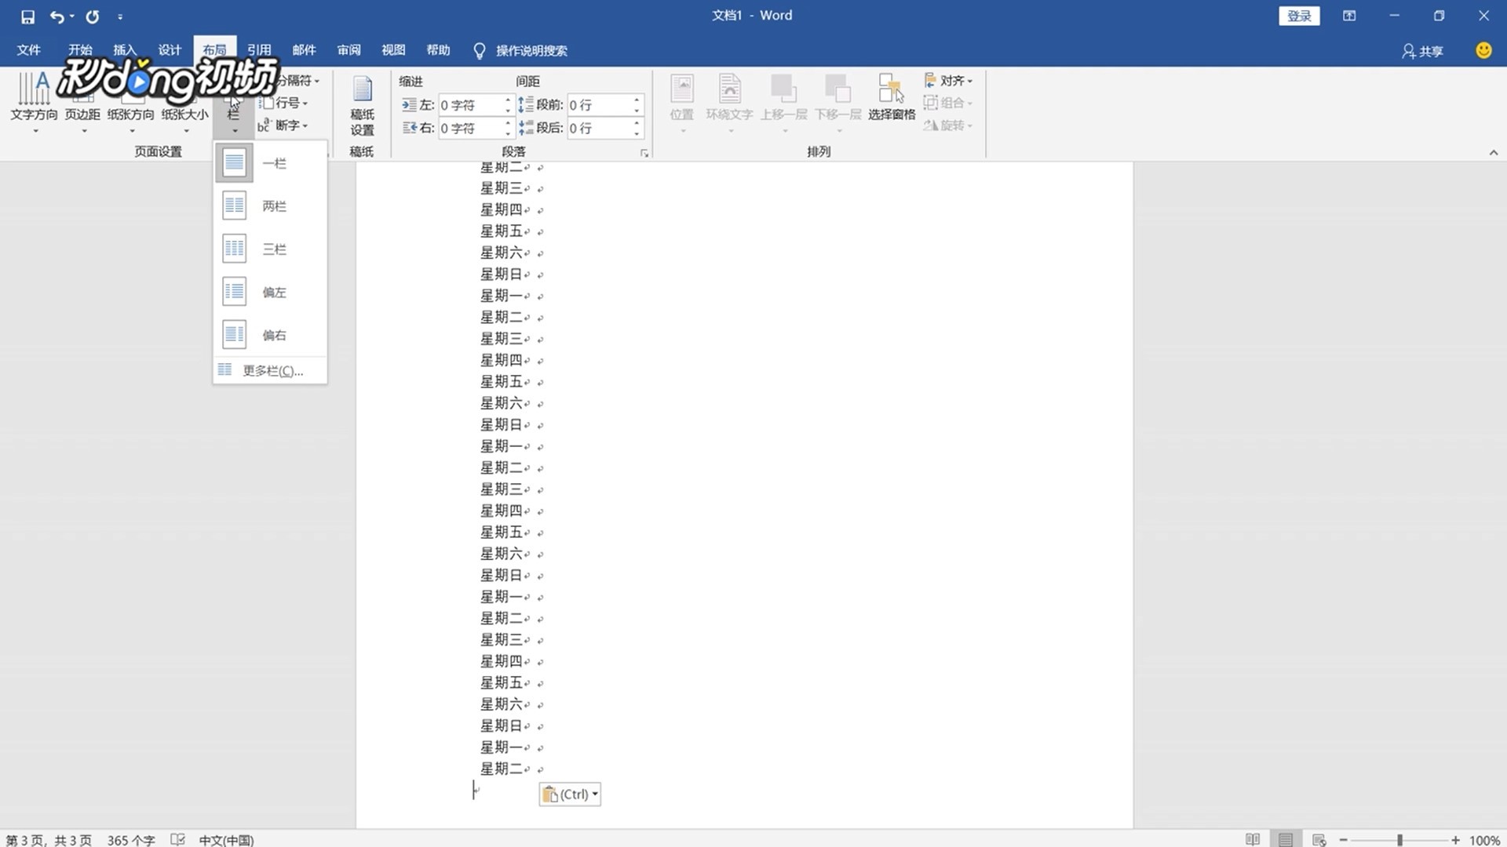
Task: Click the Share button
Action: [1423, 51]
